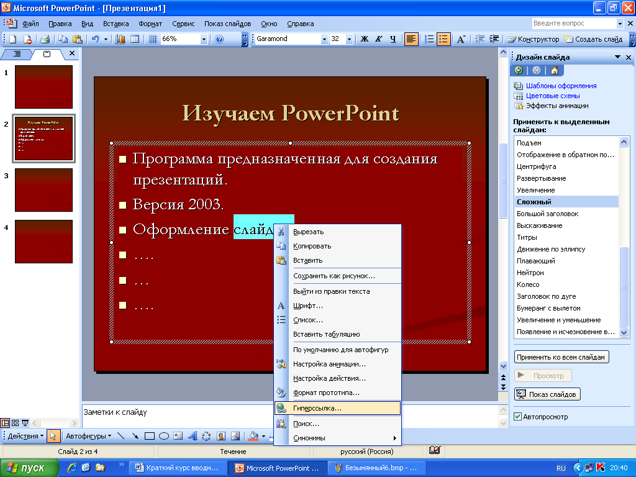Click the Copy icon in the standard toolbar
The image size is (636, 477).
click(x=63, y=39)
